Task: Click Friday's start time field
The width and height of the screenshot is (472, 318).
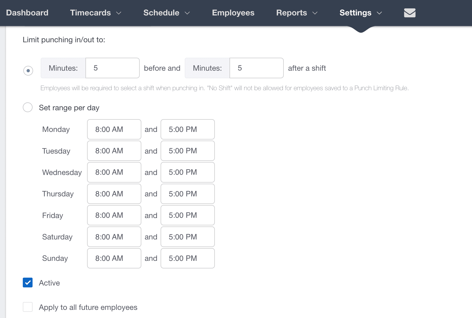Action: coord(114,215)
